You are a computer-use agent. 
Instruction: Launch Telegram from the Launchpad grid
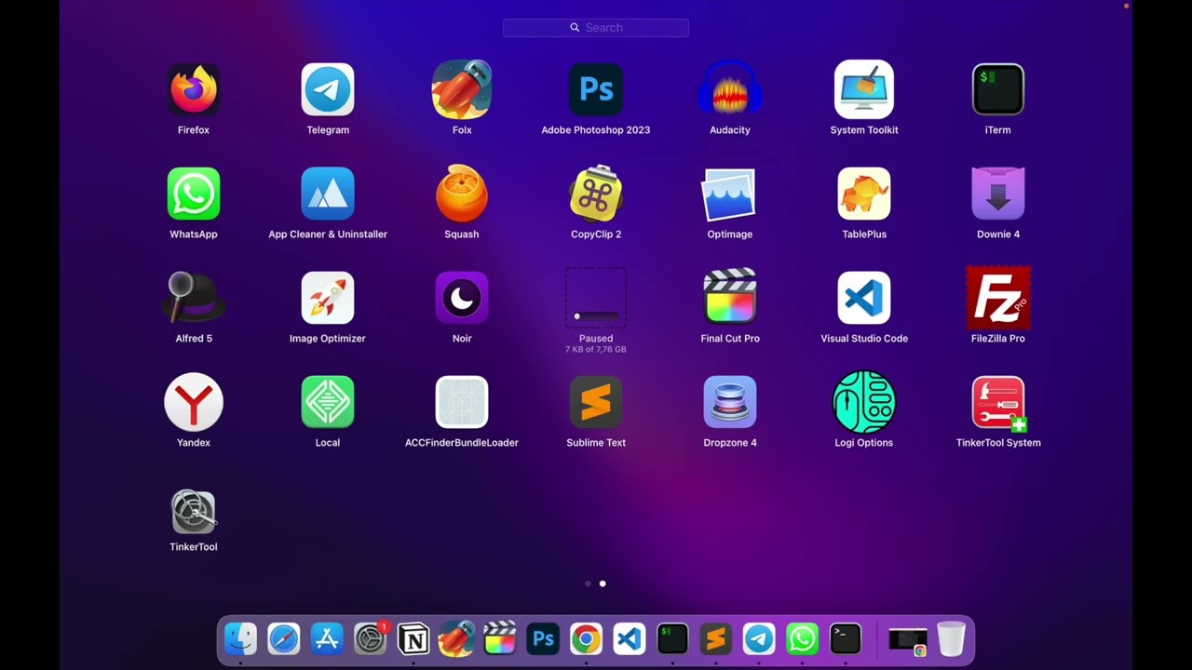328,90
